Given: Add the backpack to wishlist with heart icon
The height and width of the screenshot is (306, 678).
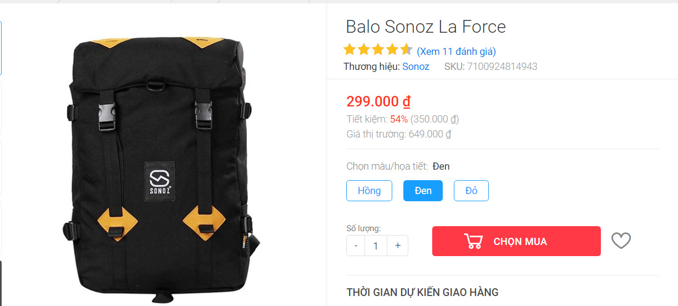Looking at the screenshot, I should tap(621, 241).
